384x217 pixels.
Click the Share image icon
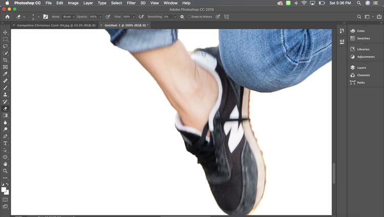point(379,17)
